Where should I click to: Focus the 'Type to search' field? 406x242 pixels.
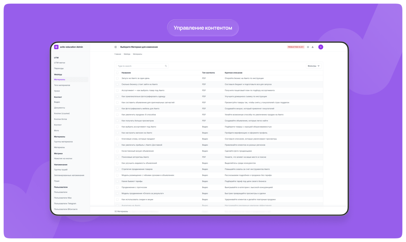[x=142, y=66]
